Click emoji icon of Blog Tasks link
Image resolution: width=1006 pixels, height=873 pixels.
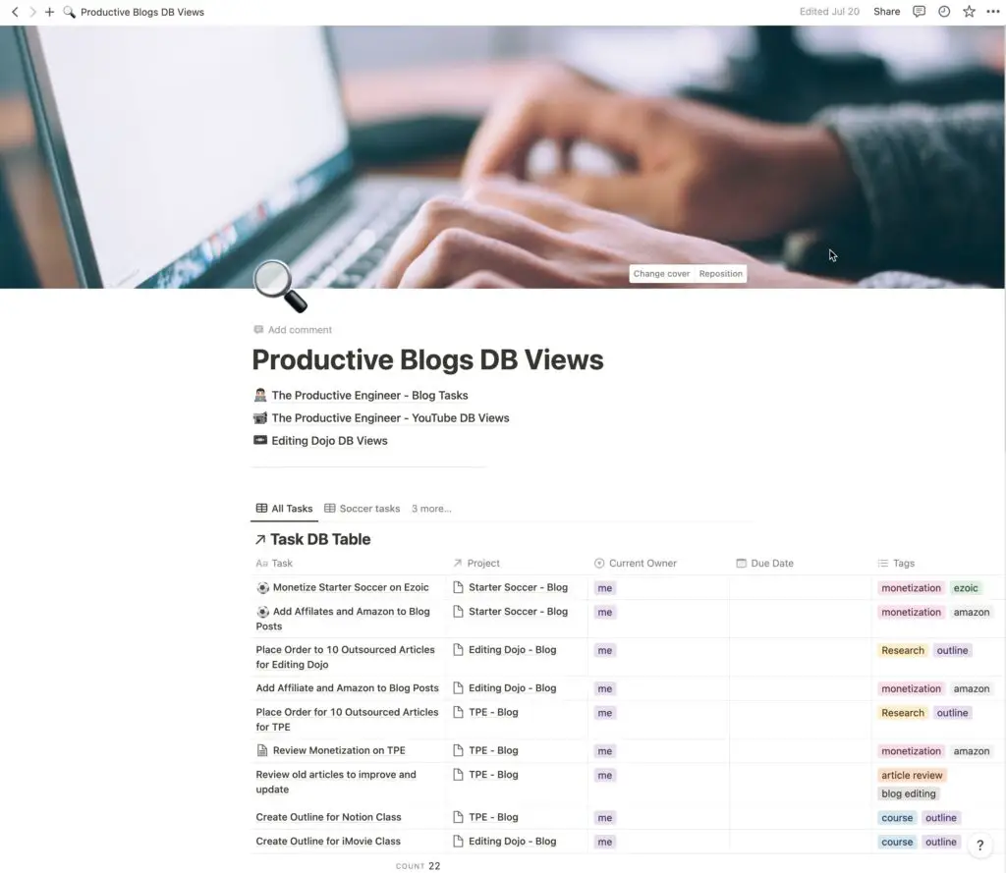click(x=259, y=395)
